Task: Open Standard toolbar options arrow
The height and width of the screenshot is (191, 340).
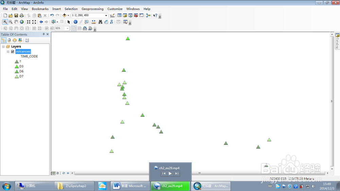Action: point(160,16)
